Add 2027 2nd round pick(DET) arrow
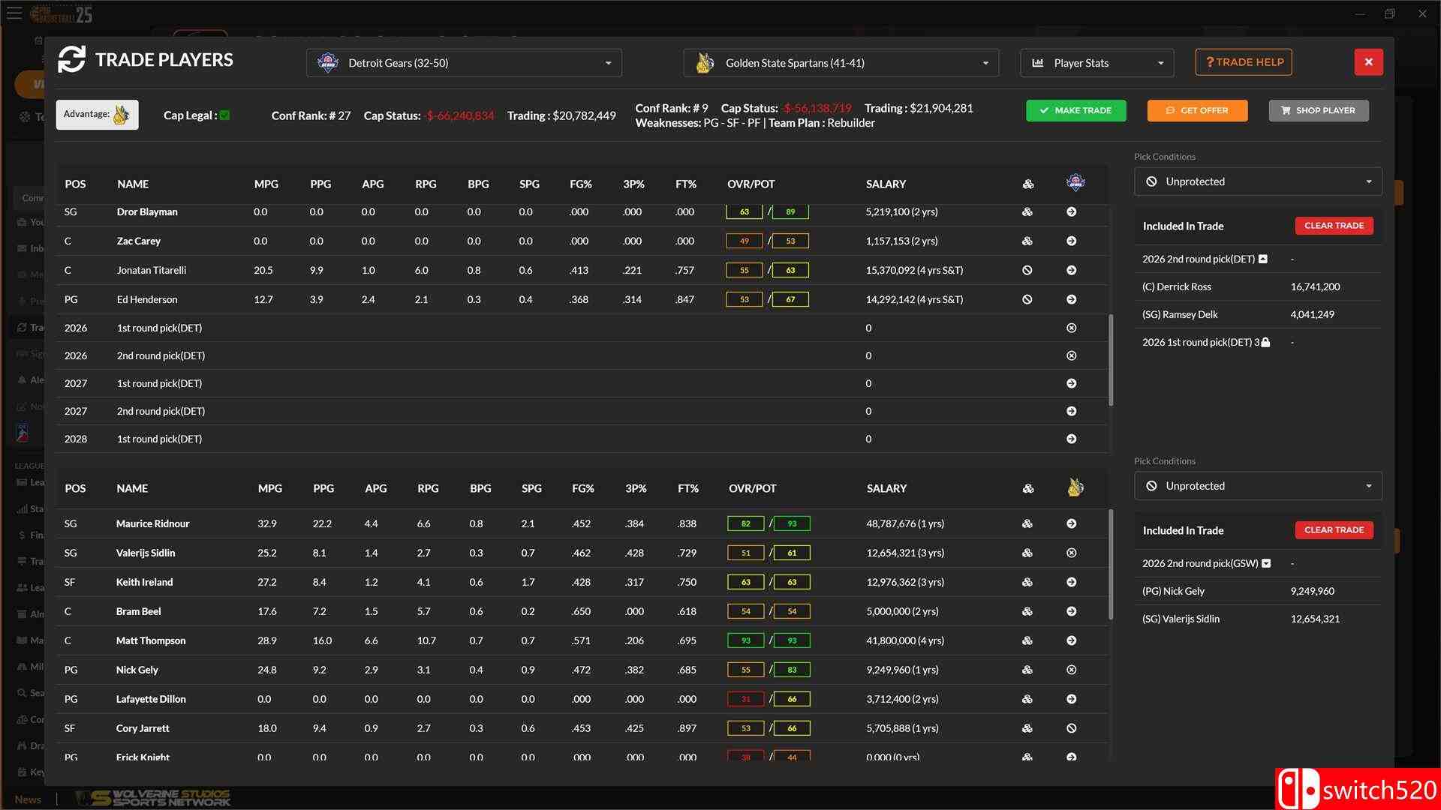Image resolution: width=1441 pixels, height=810 pixels. point(1071,411)
